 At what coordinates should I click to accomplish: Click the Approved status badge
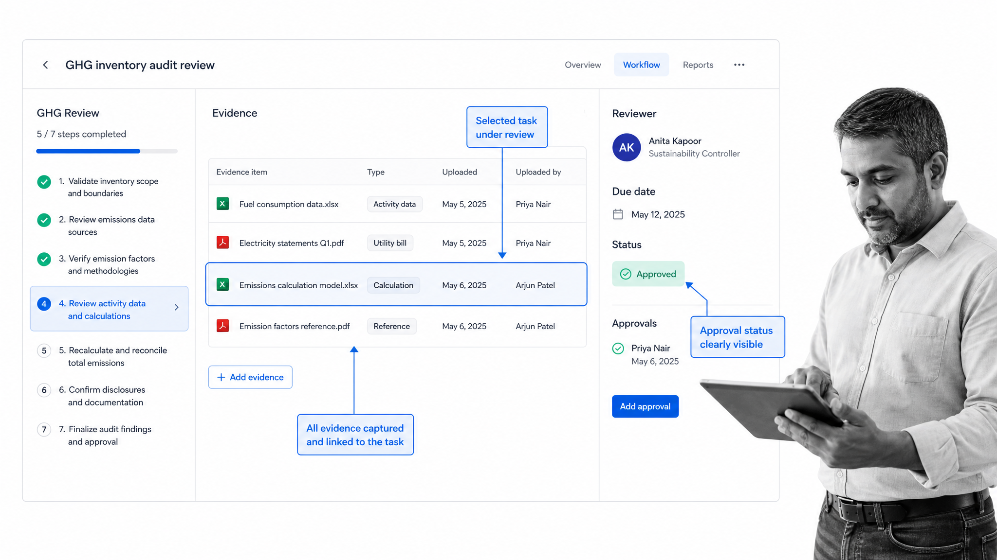point(648,274)
